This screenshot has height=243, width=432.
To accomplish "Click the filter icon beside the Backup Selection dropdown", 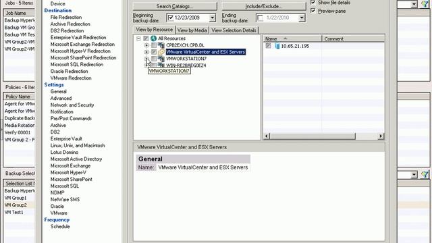I will (425, 174).
